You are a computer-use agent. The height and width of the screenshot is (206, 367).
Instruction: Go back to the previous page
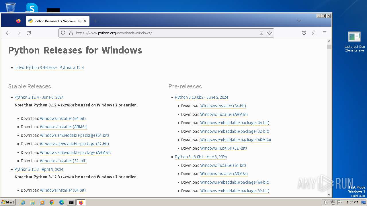(8, 33)
